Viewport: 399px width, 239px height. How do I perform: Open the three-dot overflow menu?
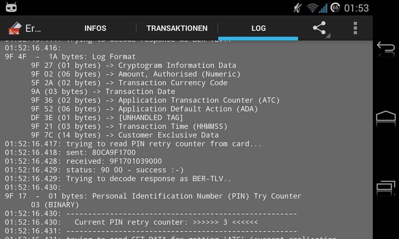tap(355, 28)
